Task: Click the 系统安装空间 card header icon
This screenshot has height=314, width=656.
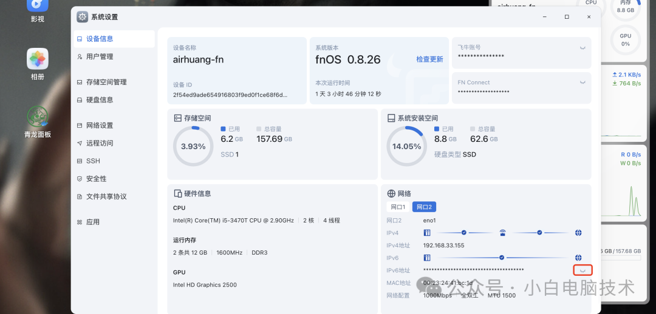Action: pos(391,118)
